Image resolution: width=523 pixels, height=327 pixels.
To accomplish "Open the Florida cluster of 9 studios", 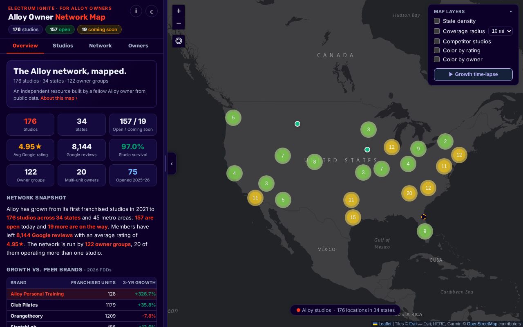I will [425, 231].
